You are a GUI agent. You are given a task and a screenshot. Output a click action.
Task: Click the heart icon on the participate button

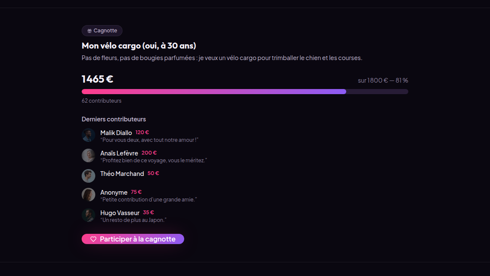93,239
